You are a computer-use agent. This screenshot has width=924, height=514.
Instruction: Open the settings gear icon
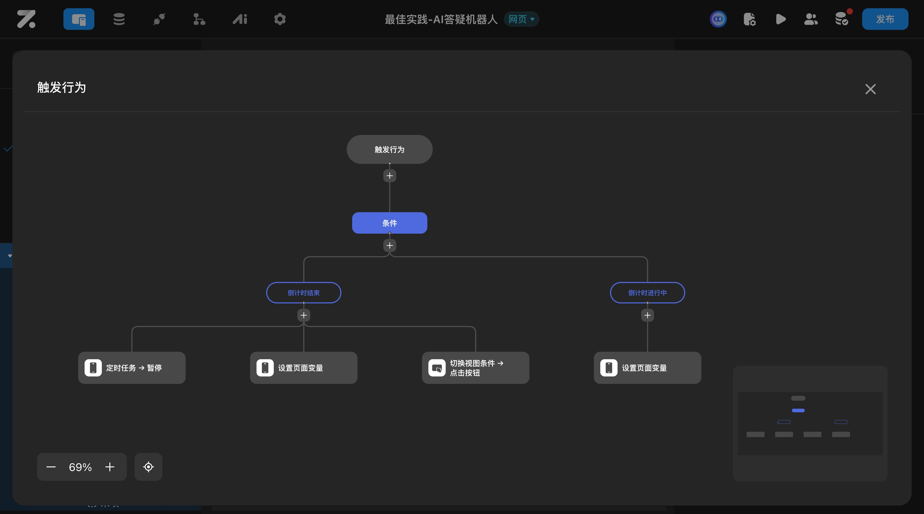(x=280, y=19)
